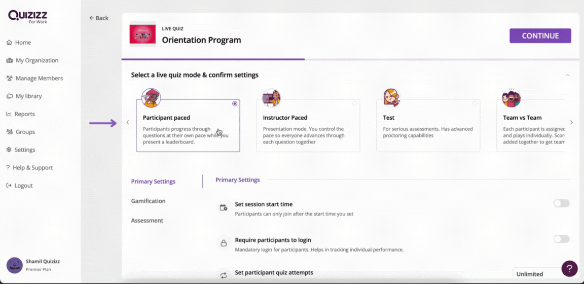584x284 pixels.
Task: Open the Groups icon in sidebar
Action: coord(10,132)
